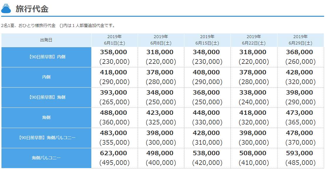
Task: Click 418,000 under 6月22日 in 海側 row
Action: click(x=253, y=113)
